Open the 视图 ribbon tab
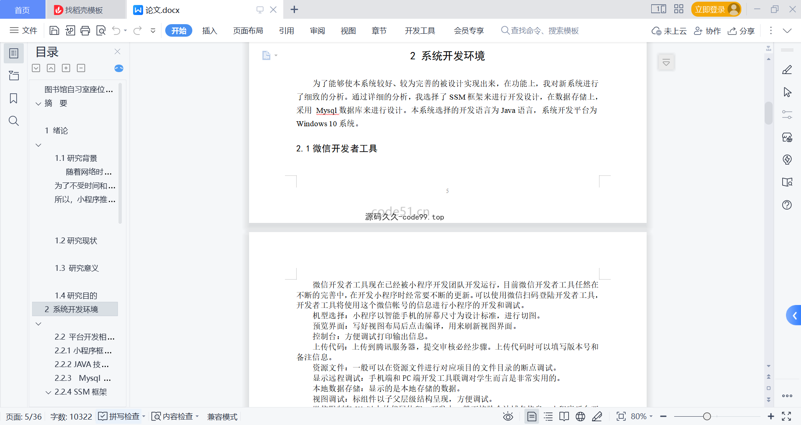Viewport: 801px width, 425px height. coord(348,30)
